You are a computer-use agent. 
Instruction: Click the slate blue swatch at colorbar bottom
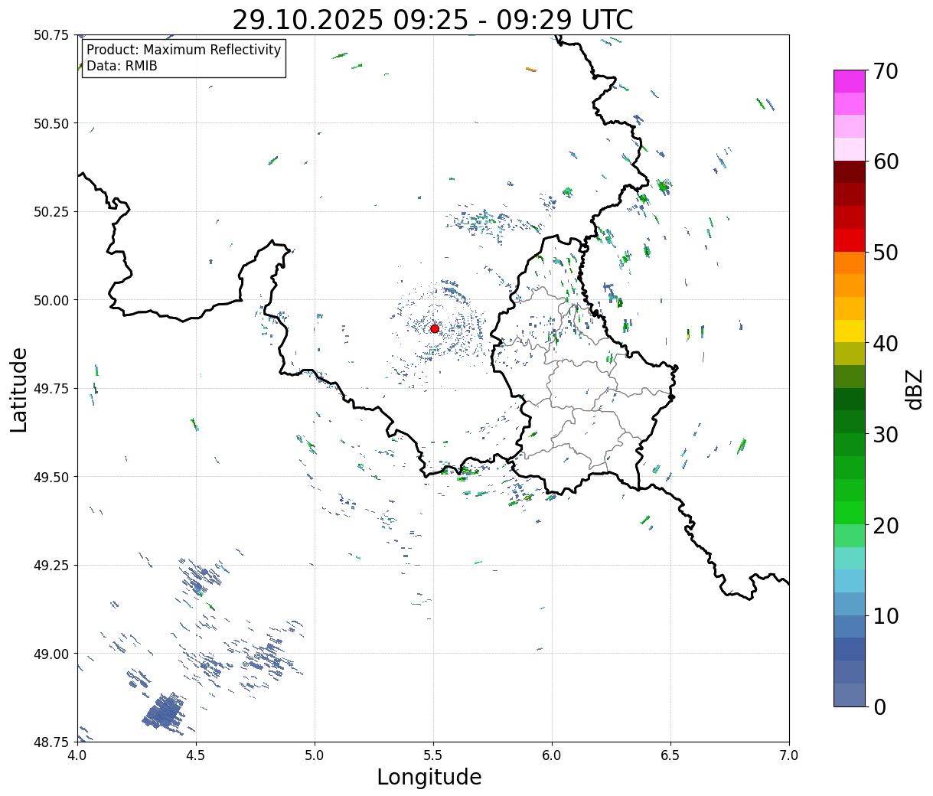click(x=850, y=694)
